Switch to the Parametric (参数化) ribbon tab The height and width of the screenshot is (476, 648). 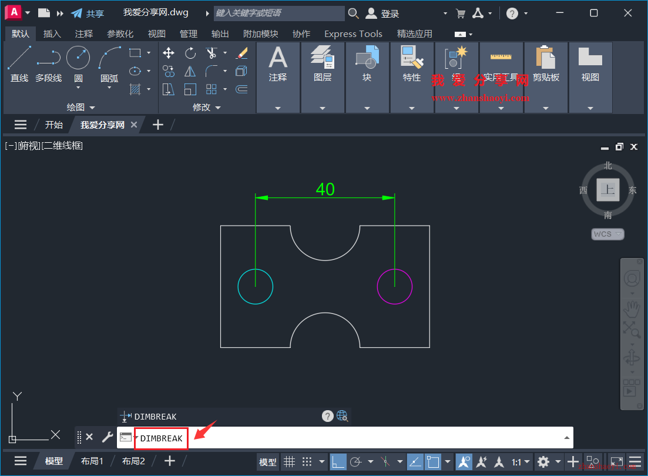coord(120,34)
